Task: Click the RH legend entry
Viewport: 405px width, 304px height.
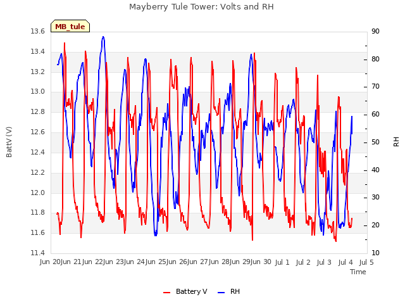Action: coord(229,291)
